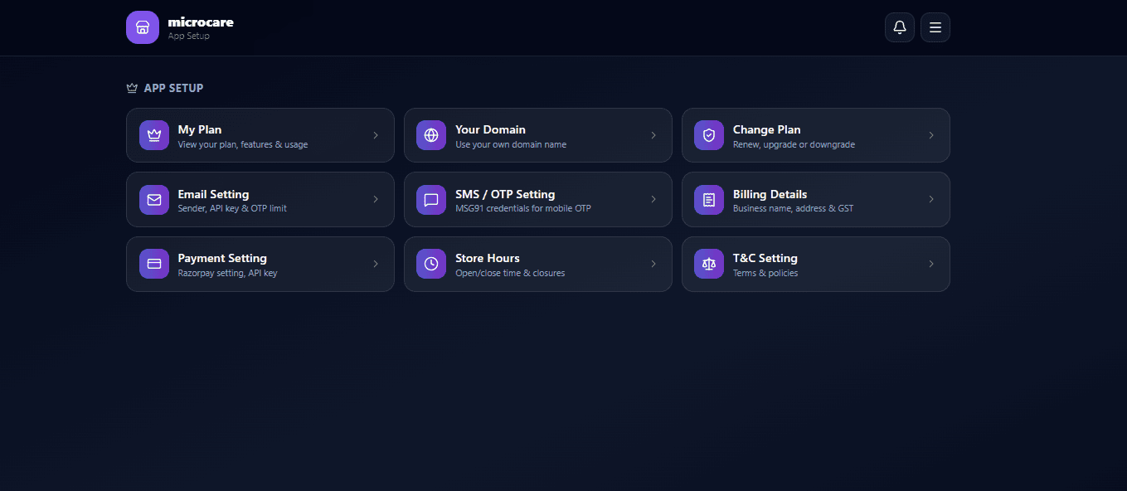Open the Email Setting title
Screen dimensions: 1127x491
click(213, 194)
